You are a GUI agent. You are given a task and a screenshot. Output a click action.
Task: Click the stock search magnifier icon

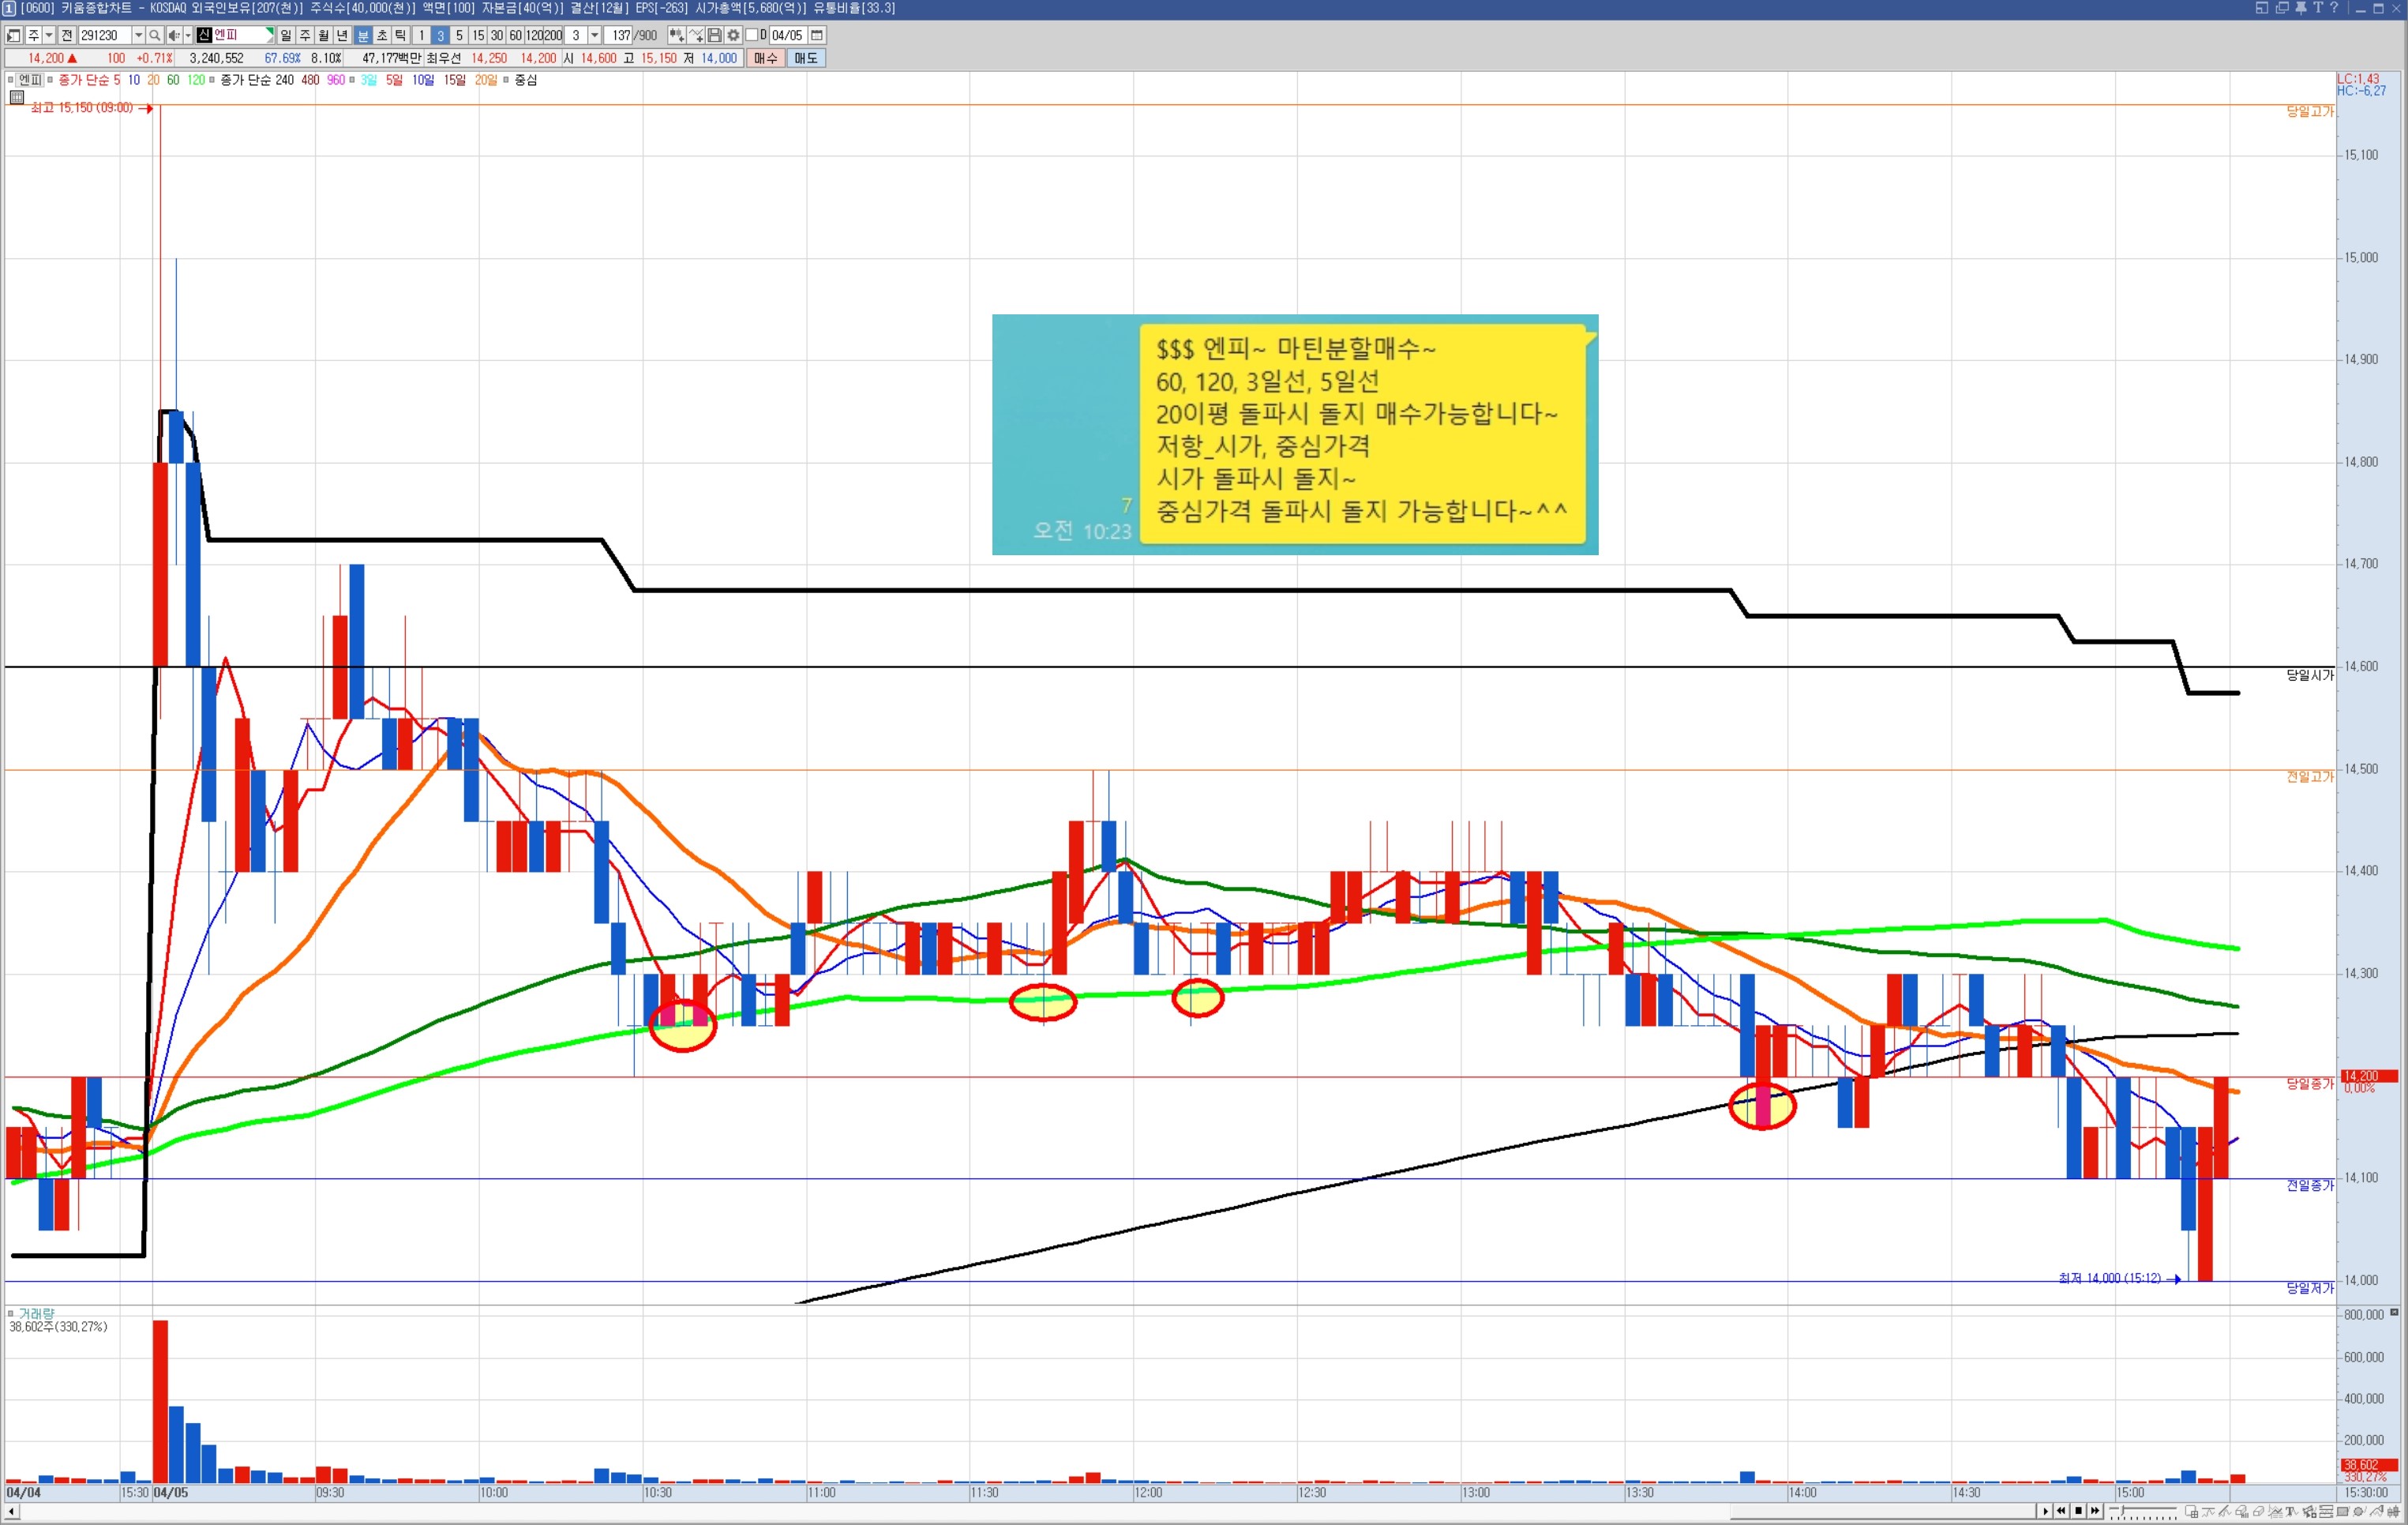click(154, 35)
